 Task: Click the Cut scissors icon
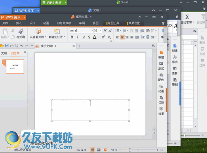click(13, 31)
